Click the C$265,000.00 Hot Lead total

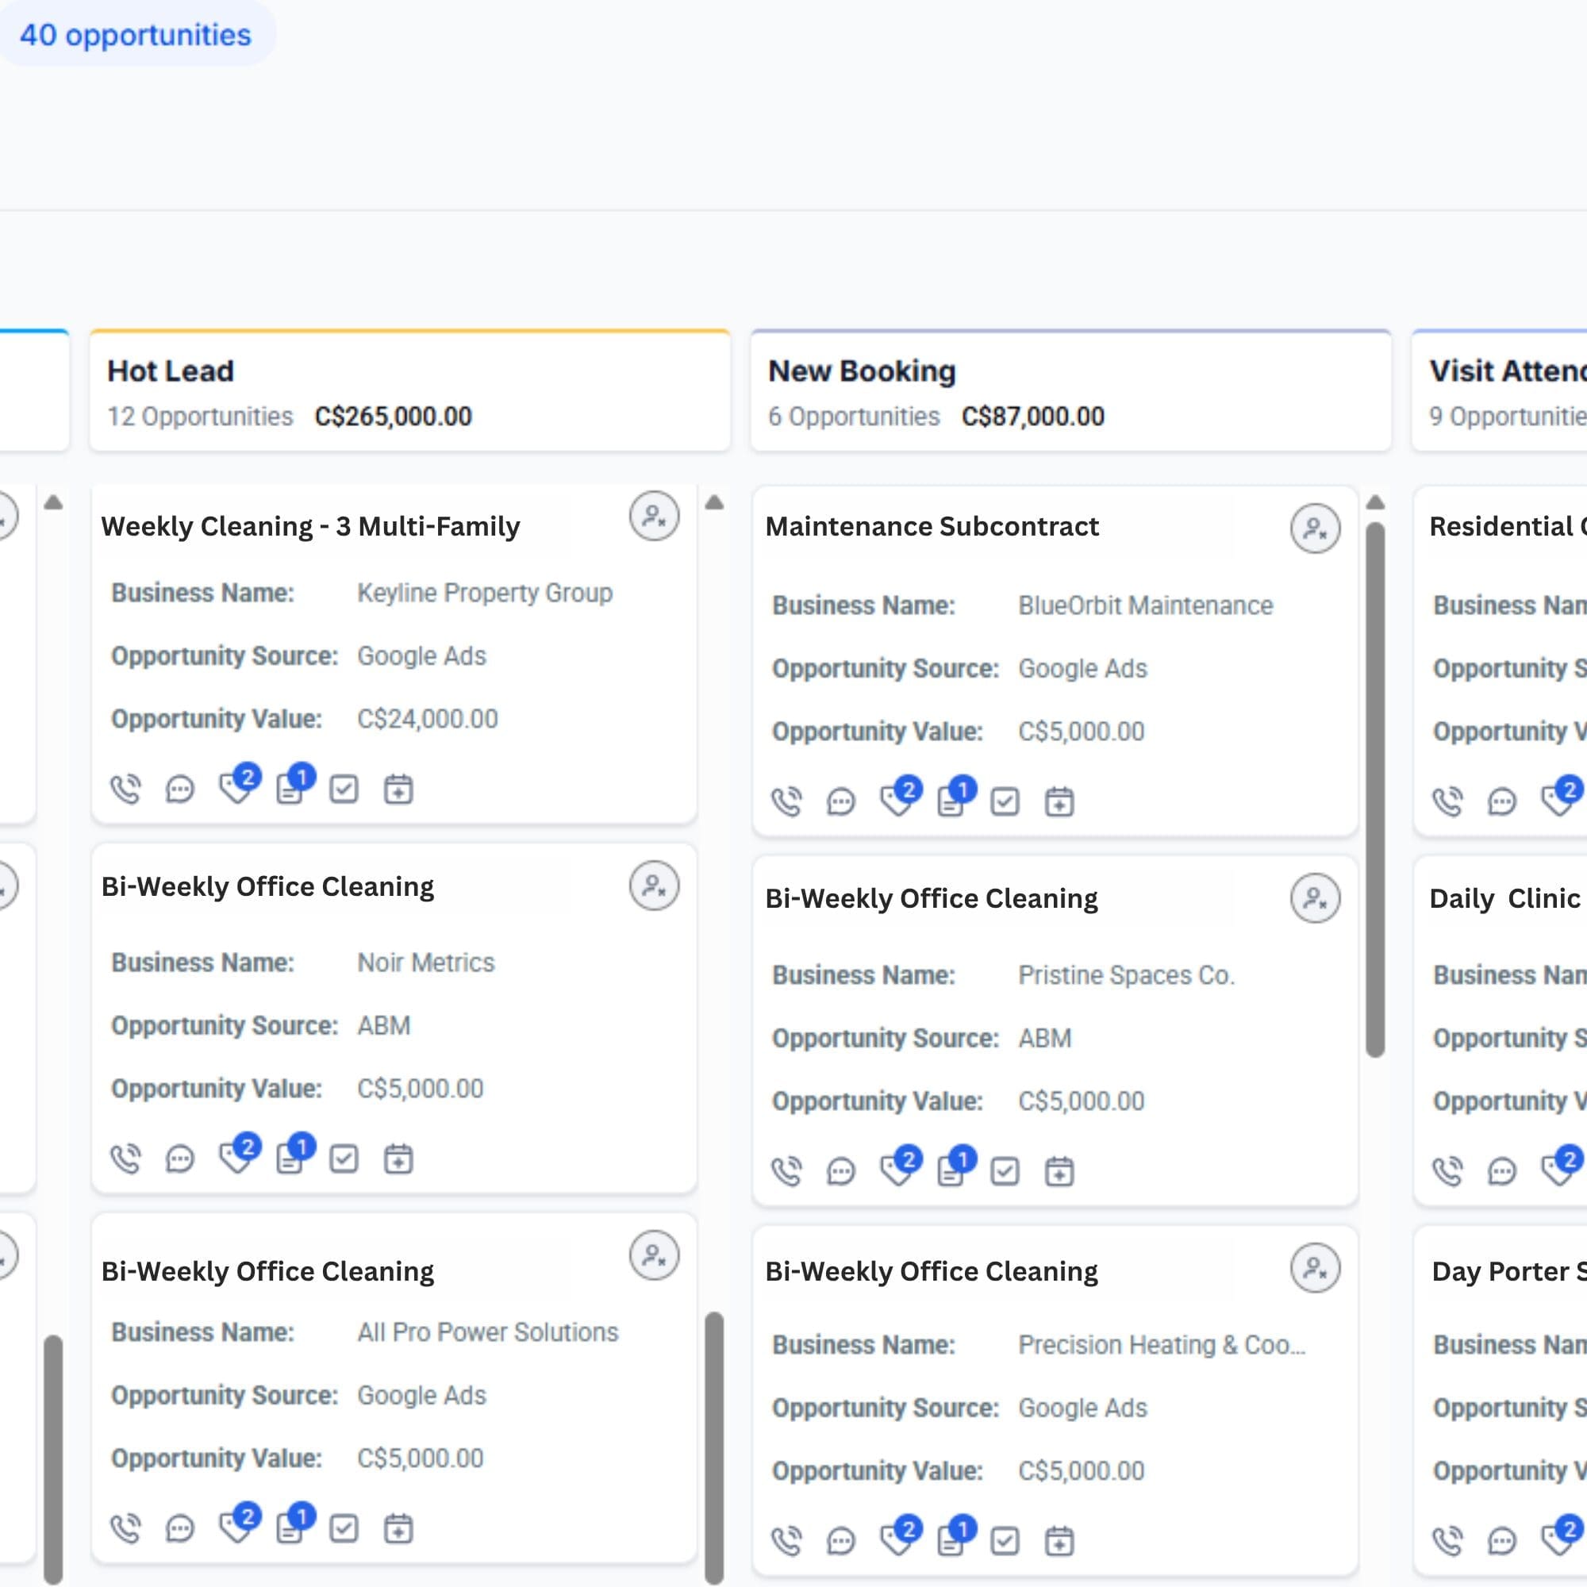click(394, 417)
